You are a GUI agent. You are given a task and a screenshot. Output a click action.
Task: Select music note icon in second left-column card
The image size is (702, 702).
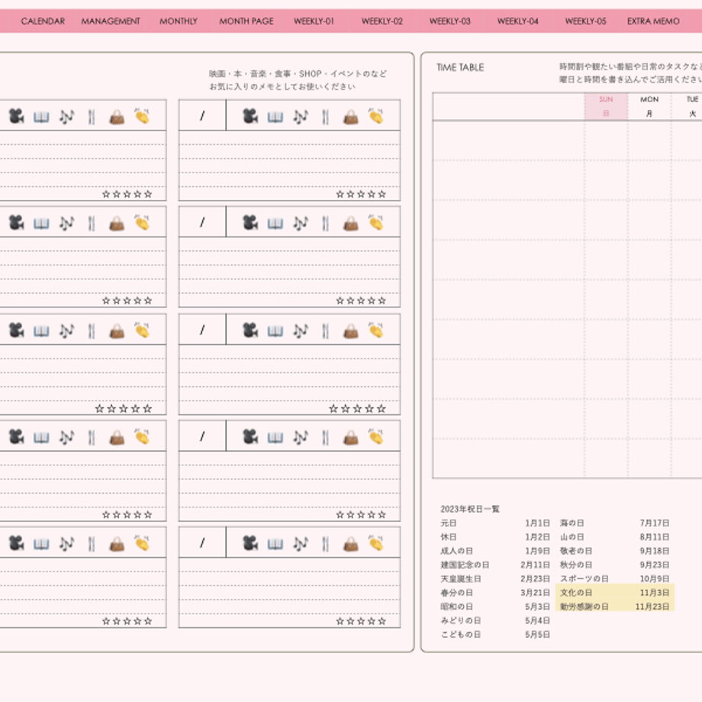coord(66,223)
